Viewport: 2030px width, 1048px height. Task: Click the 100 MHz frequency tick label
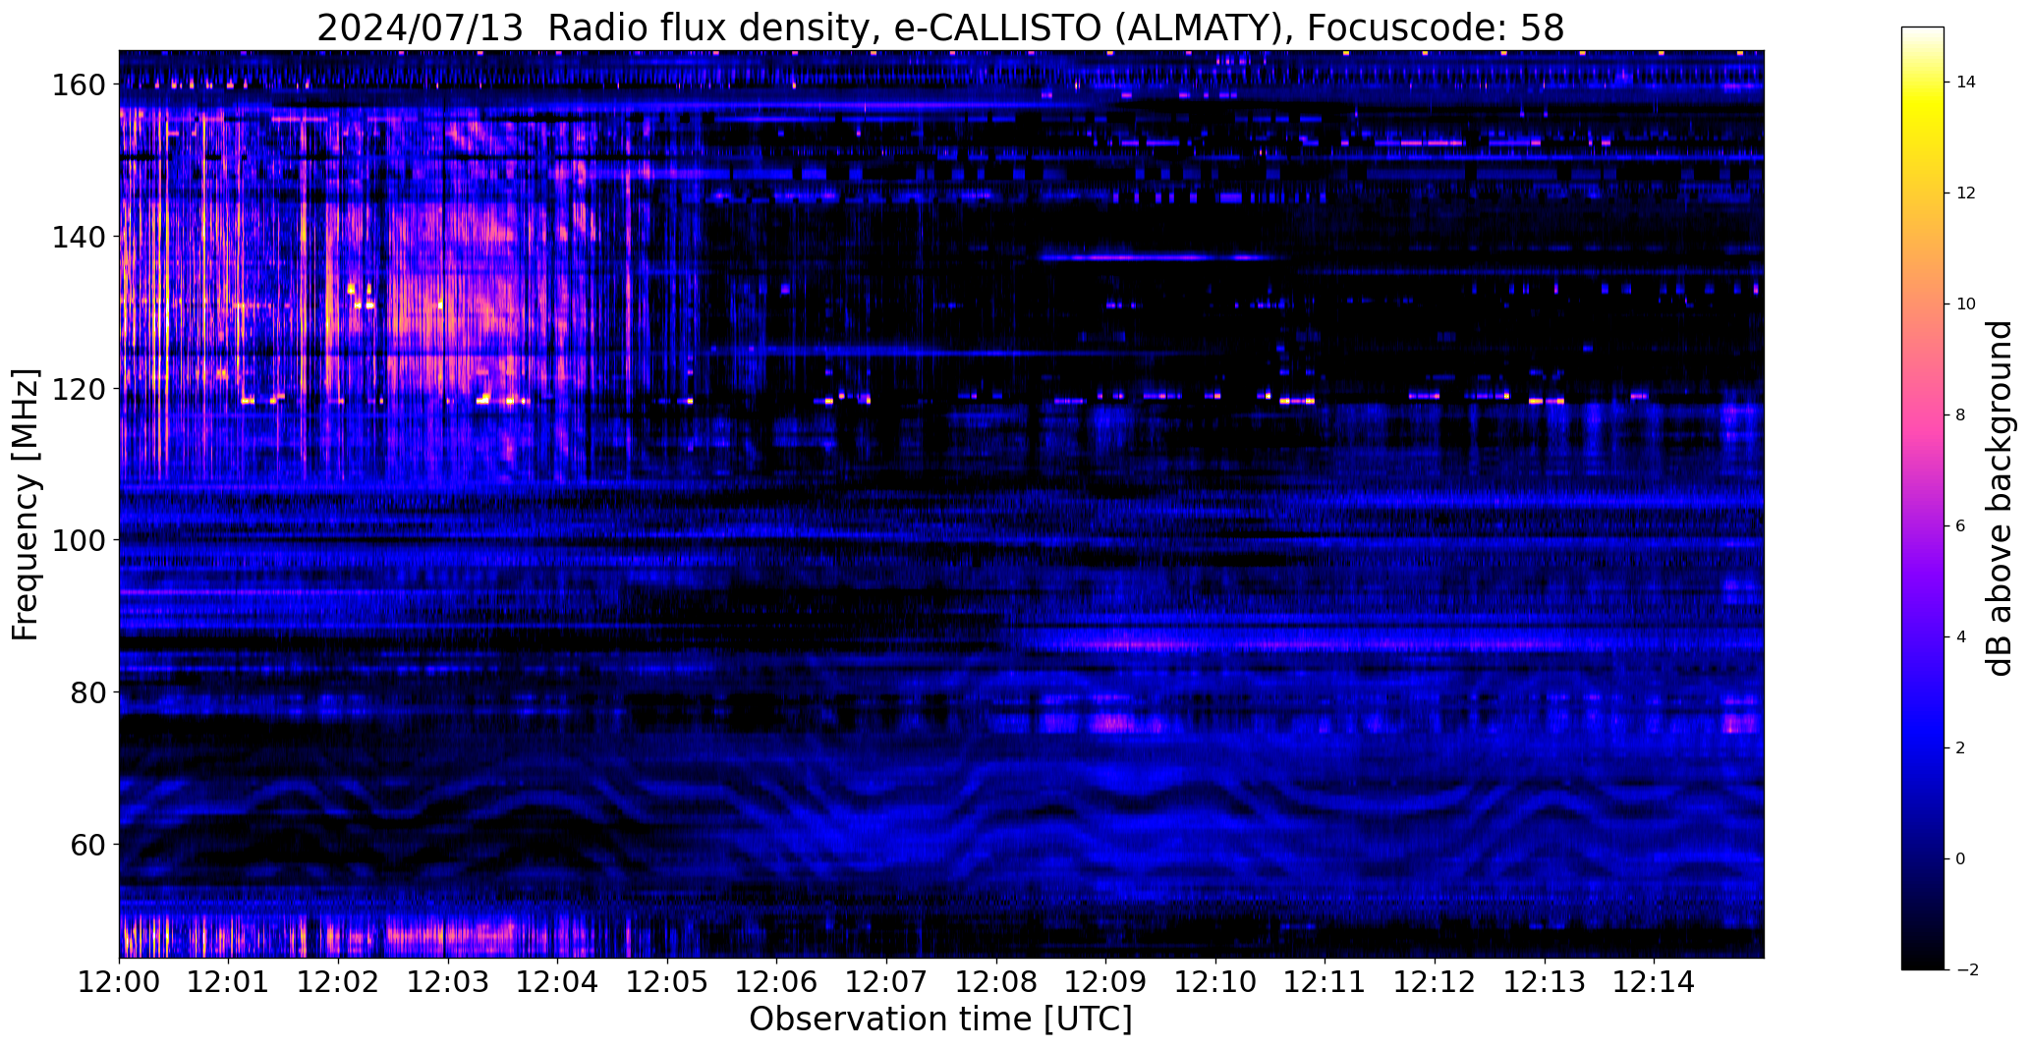click(80, 540)
